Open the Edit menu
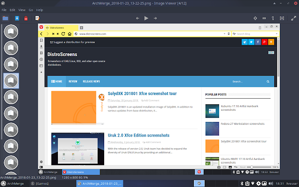299x187 pixels. click(x=13, y=10)
